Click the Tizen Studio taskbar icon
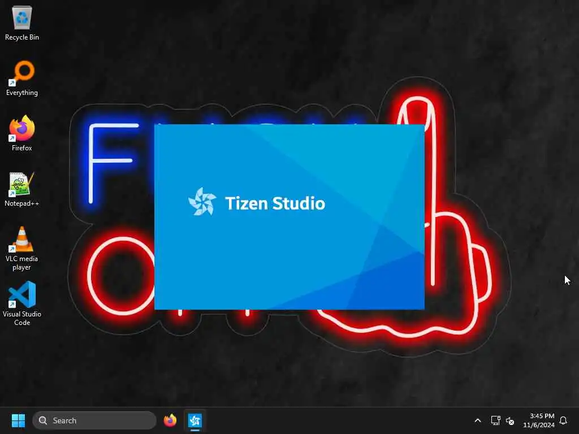The image size is (579, 434). coord(195,420)
